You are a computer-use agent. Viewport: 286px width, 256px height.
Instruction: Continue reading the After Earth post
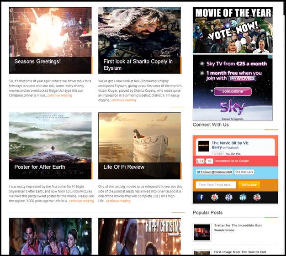tap(81, 201)
